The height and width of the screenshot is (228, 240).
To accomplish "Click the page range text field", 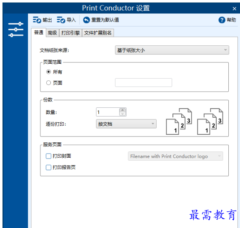I will pyautogui.click(x=143, y=83).
